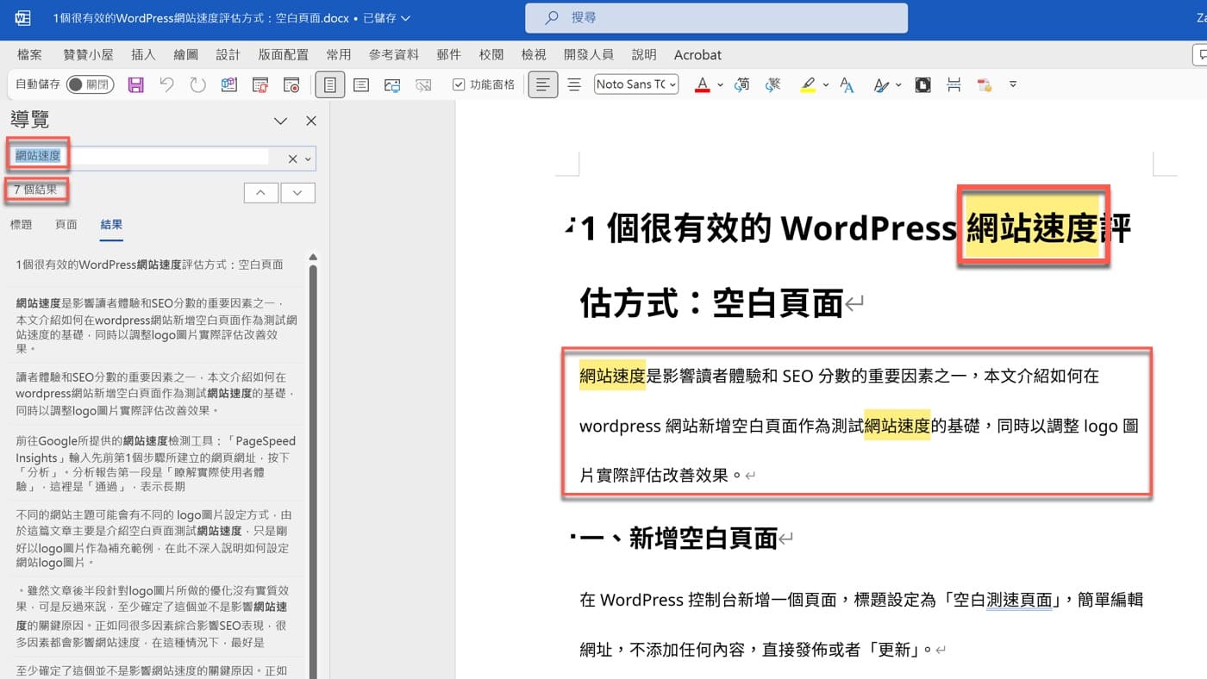1207x679 pixels.
Task: Select result starting 雖然文章後半段
Action: coord(156,616)
